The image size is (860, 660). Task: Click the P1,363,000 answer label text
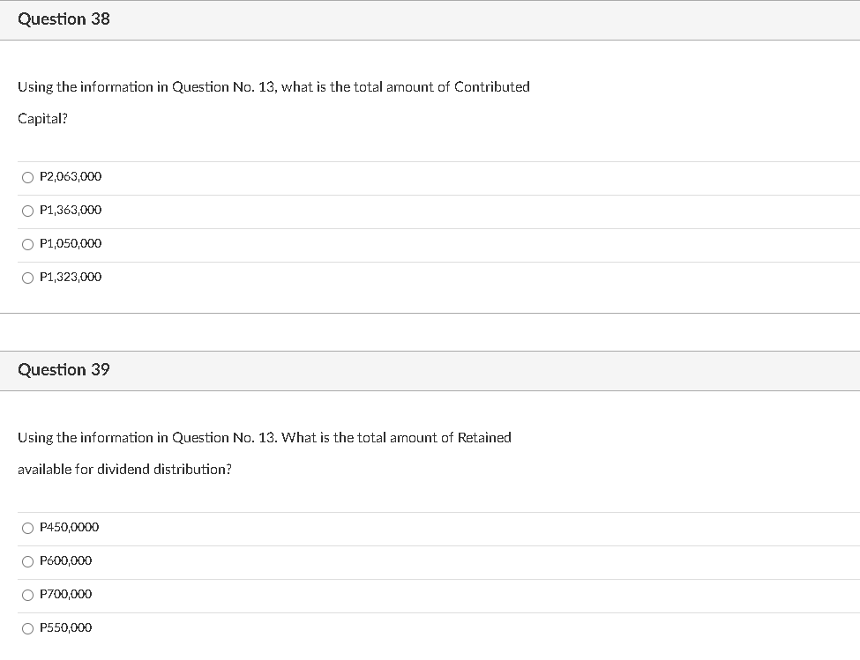(70, 210)
